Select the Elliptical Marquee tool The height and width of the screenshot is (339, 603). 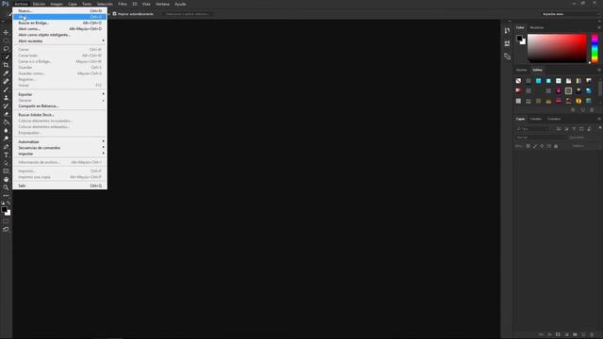pos(6,40)
